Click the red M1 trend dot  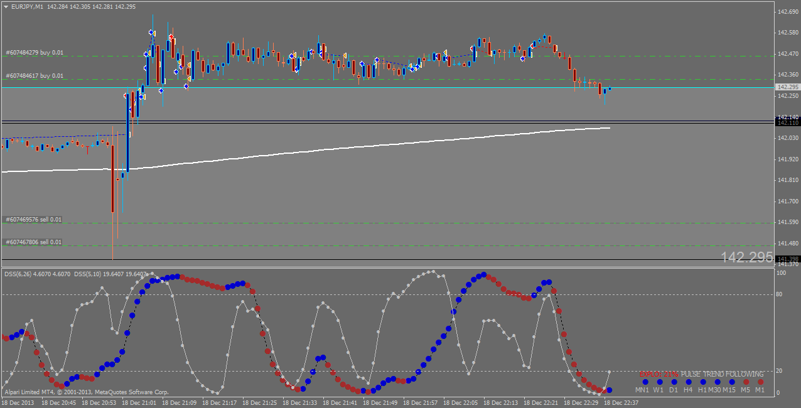(x=760, y=382)
